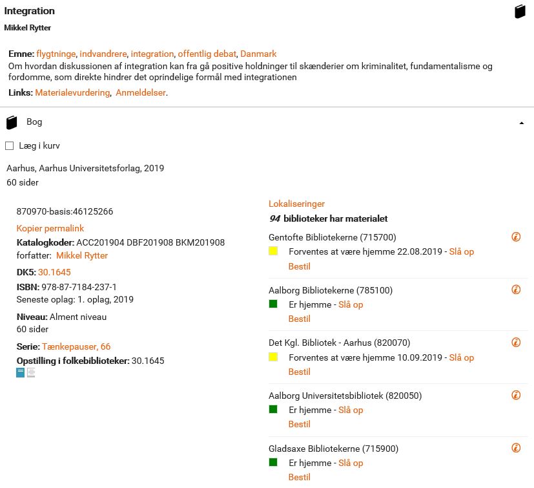Show info for Det Kgl. Bibliotek - Aarhus
This screenshot has width=534, height=488.
tap(516, 343)
